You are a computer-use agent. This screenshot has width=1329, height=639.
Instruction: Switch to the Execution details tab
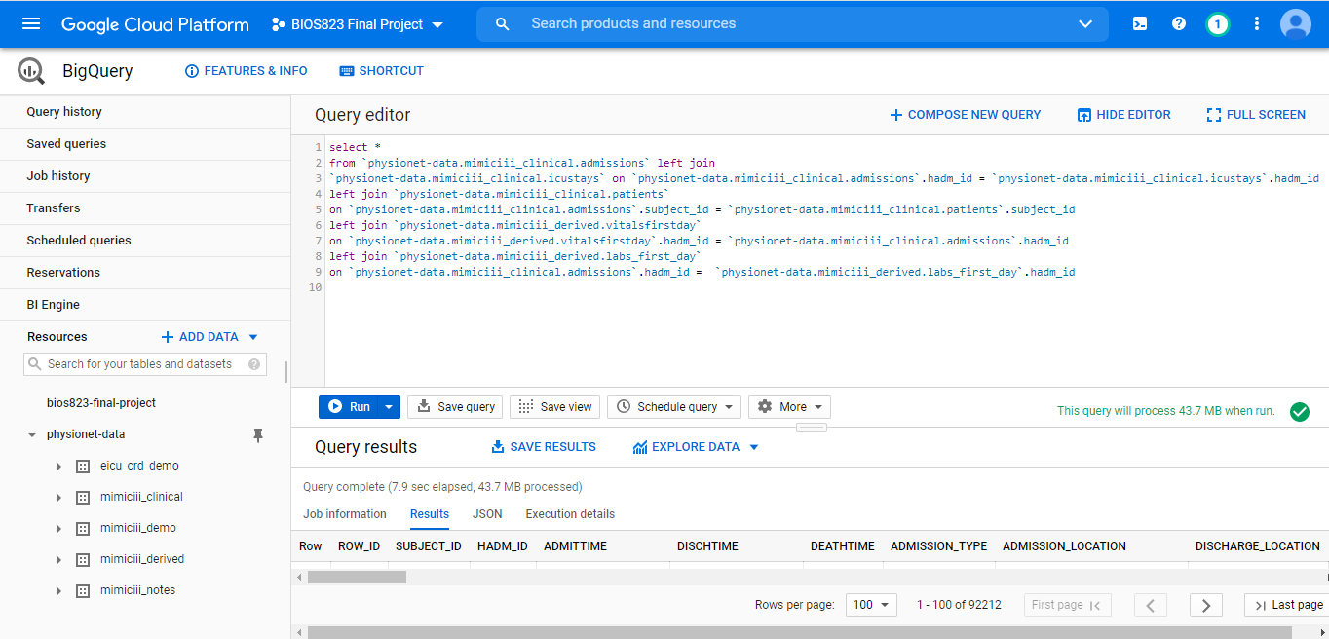point(570,514)
